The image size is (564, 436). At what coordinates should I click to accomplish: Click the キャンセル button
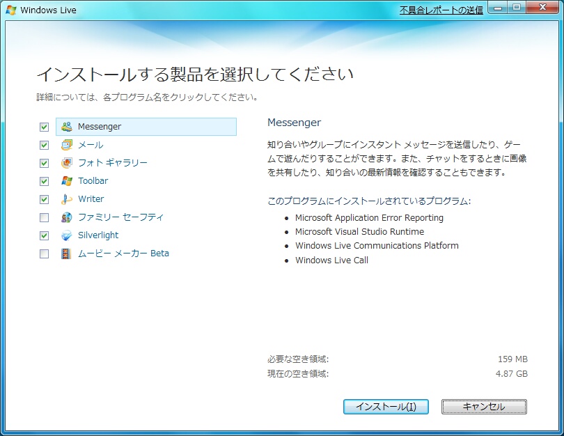(484, 407)
